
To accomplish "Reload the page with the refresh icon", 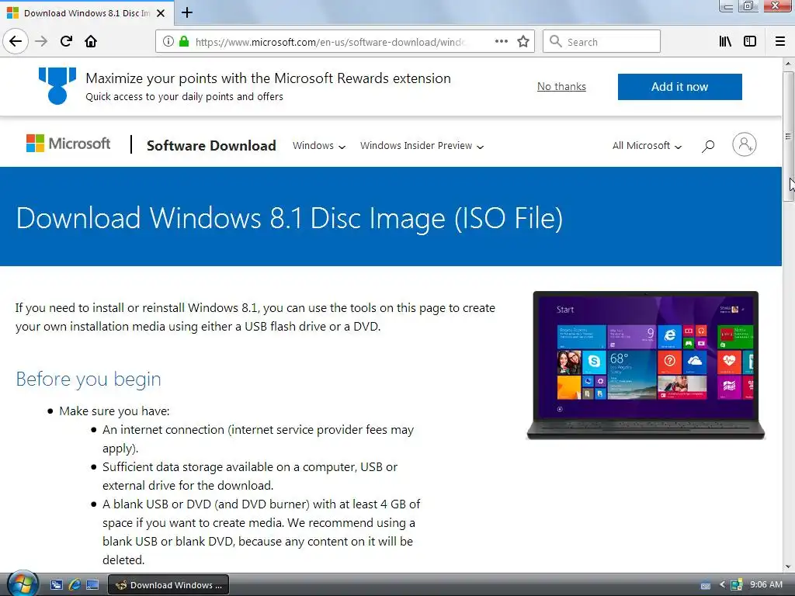I will click(x=66, y=41).
